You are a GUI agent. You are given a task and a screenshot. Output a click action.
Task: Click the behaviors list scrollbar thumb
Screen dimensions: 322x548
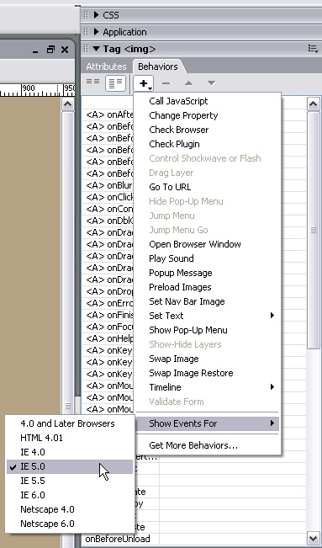[x=313, y=230]
